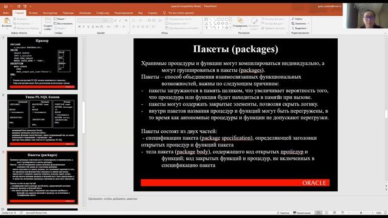Open Clipboard group dialog launcher

[x=40, y=33]
